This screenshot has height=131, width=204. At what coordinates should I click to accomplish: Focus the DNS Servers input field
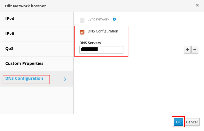101,50
